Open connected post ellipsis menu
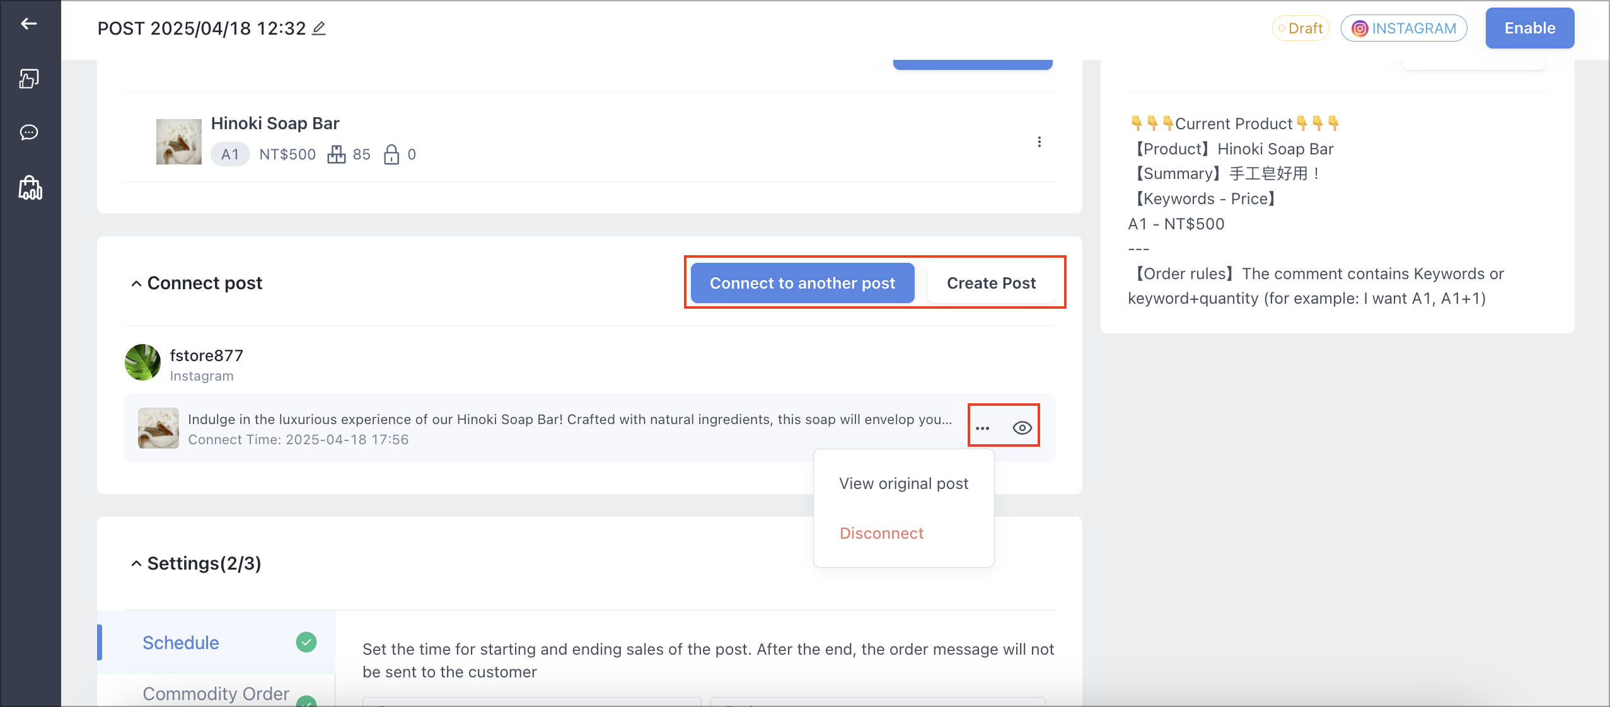1610x707 pixels. (983, 428)
